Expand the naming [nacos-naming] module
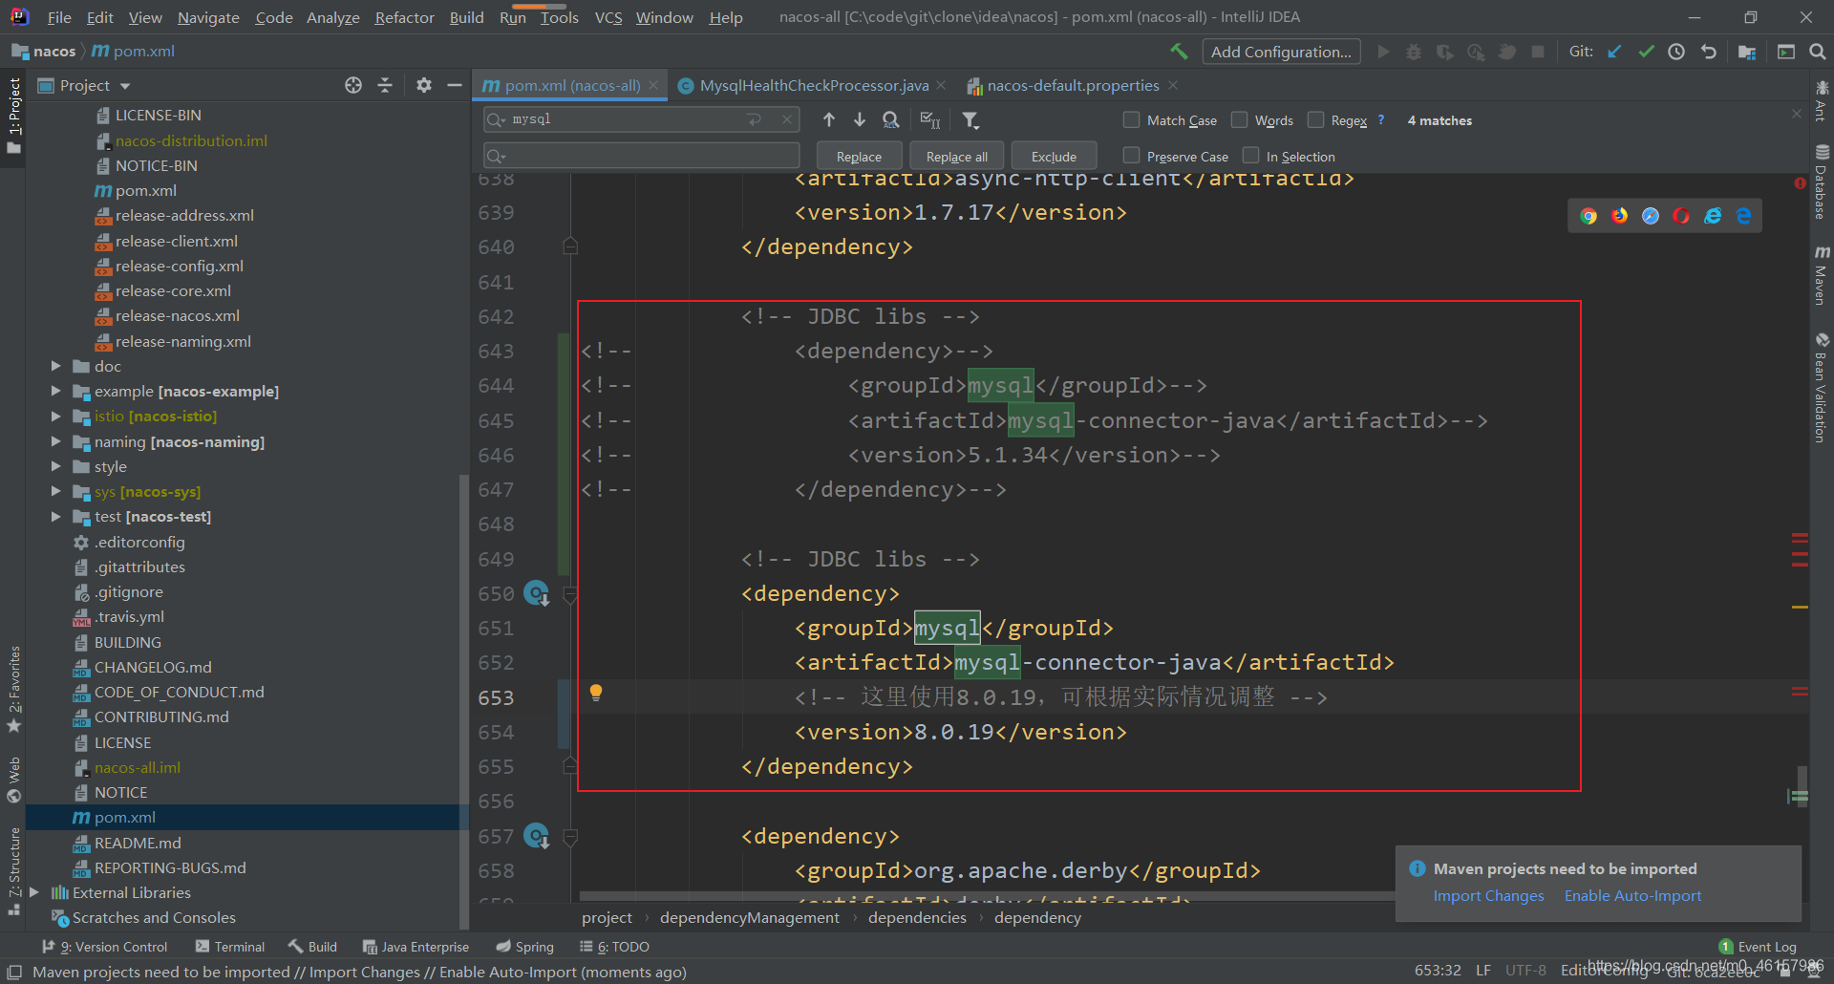This screenshot has height=984, width=1834. (x=55, y=441)
